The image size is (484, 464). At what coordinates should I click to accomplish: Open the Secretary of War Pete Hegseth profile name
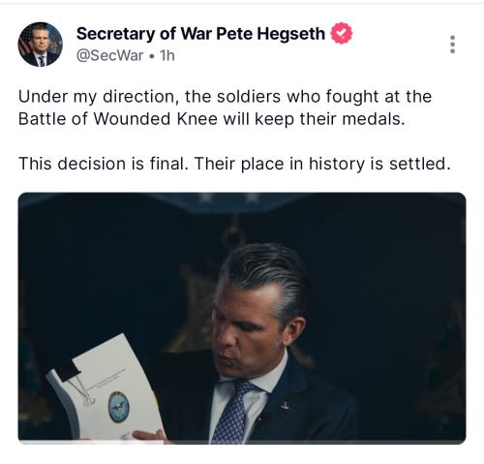(200, 34)
